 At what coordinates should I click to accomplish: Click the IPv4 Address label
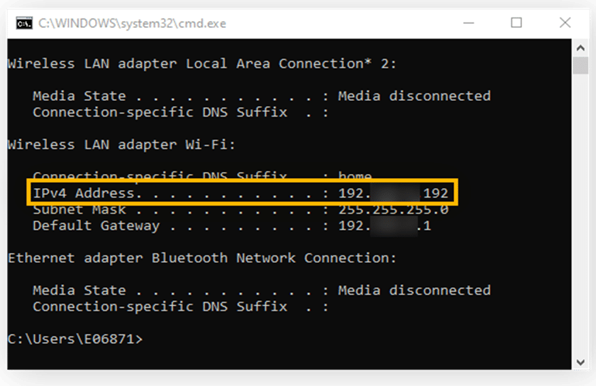point(83,193)
